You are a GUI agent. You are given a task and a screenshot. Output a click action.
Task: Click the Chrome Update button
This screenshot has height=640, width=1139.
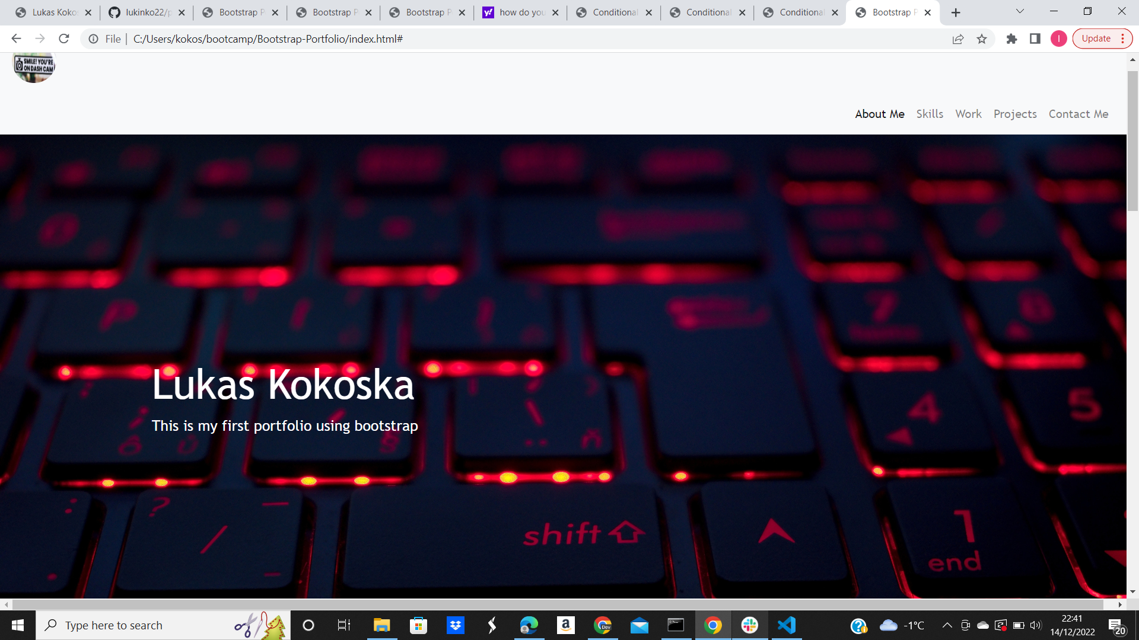[1096, 39]
